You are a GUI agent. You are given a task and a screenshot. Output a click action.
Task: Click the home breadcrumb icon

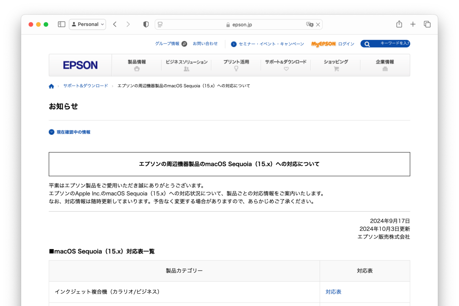point(51,86)
